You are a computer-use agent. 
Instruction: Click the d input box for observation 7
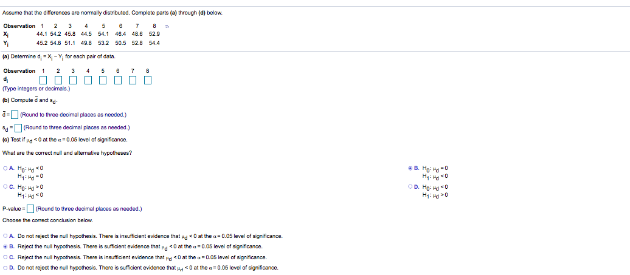click(x=133, y=81)
